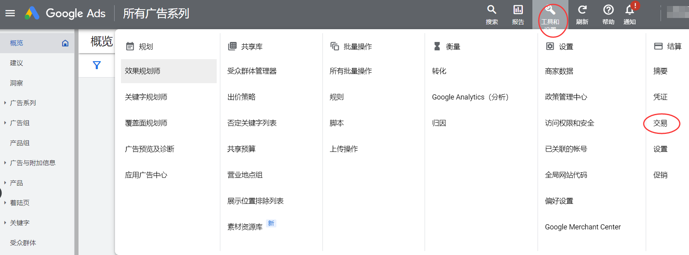
Task: Open 展示位置排除列表
Action: [256, 201]
